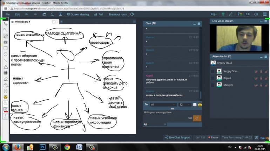Viewport: 270px width, 151px height.
Task: Select the Circle shape tool
Action: point(6,55)
